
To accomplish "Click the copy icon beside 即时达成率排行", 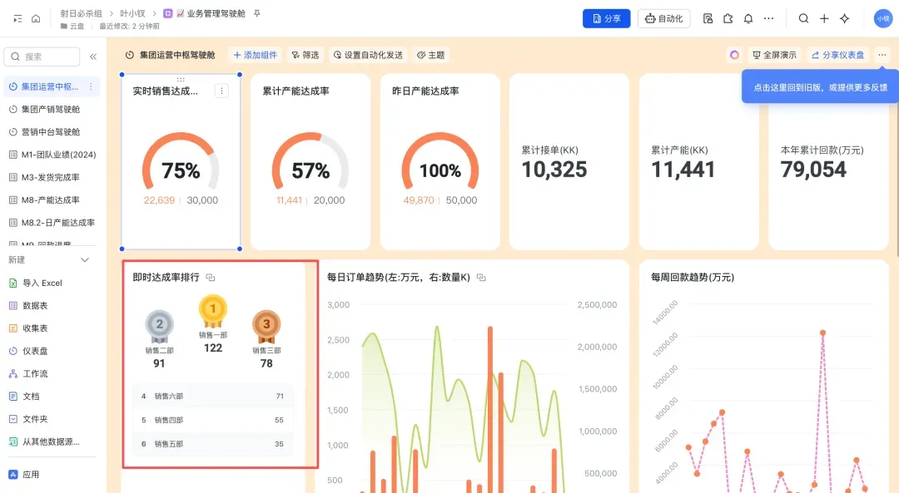I will pyautogui.click(x=211, y=278).
